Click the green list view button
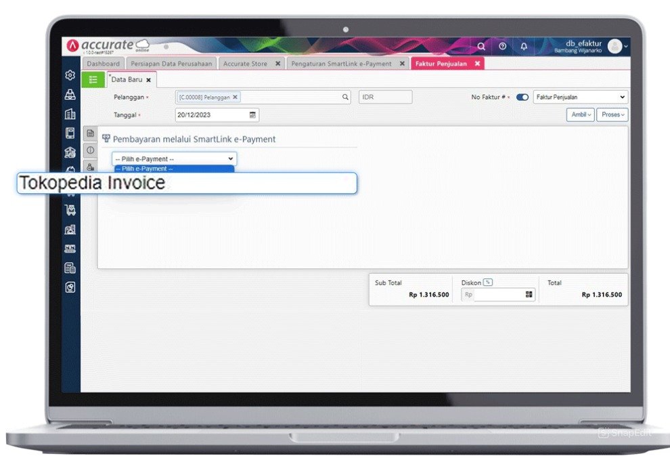This screenshot has width=670, height=458. pos(93,79)
